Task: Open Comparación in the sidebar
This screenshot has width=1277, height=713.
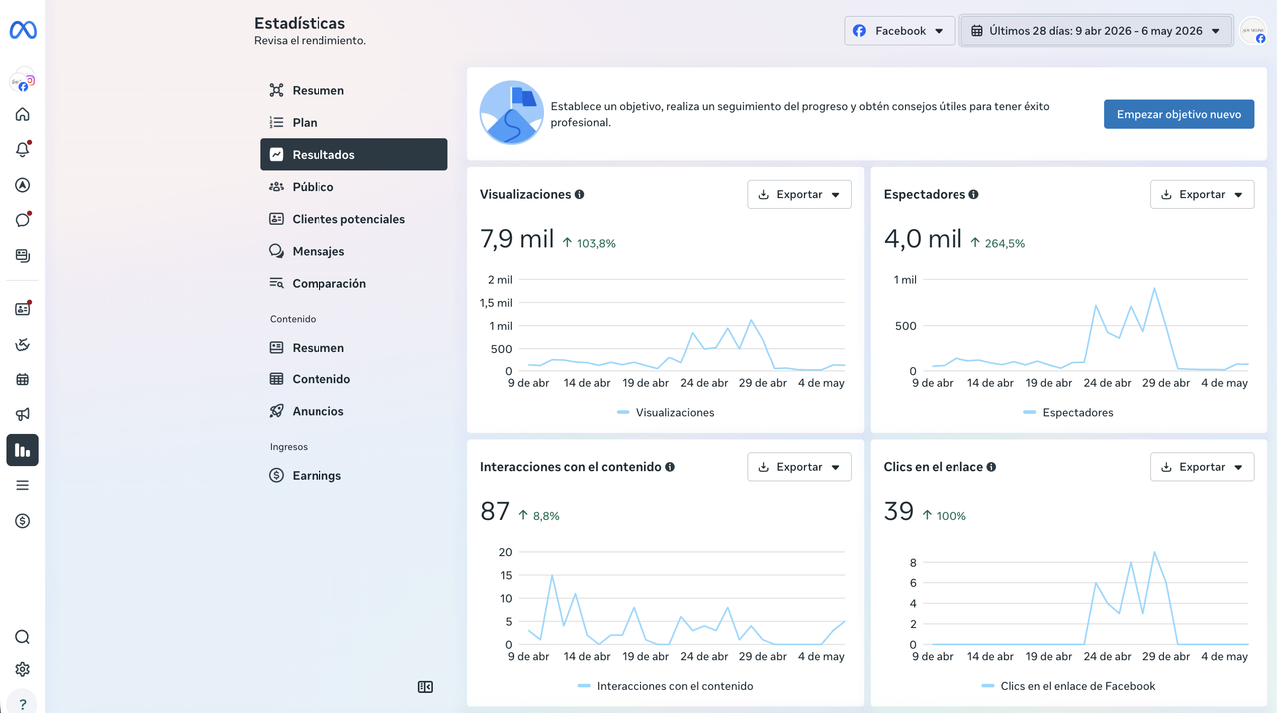Action: tap(353, 283)
